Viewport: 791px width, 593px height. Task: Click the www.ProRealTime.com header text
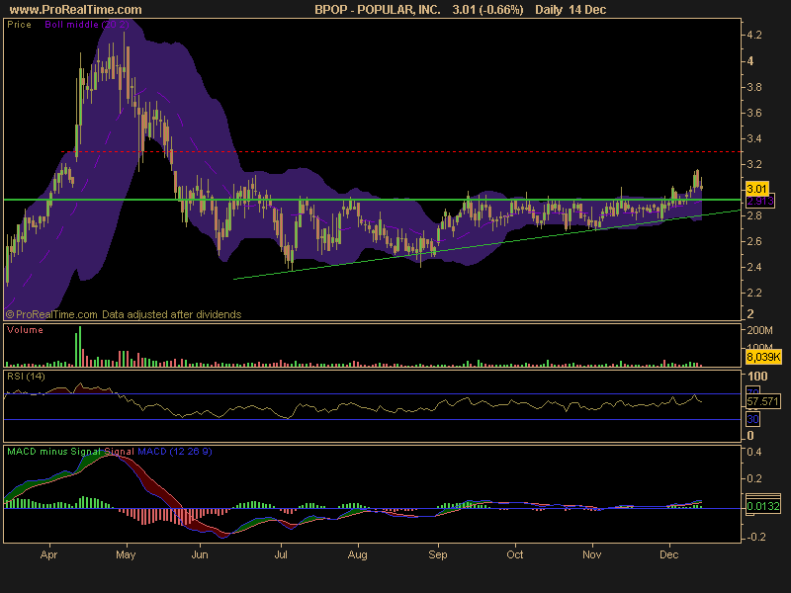point(76,10)
